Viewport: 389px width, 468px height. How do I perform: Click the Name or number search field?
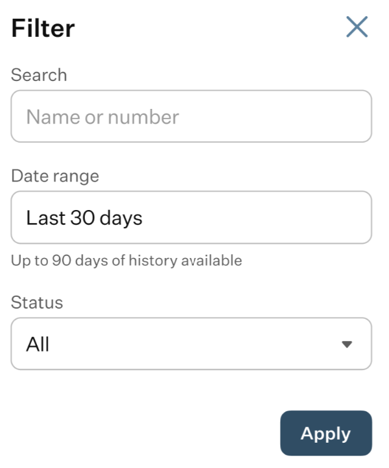click(x=191, y=116)
